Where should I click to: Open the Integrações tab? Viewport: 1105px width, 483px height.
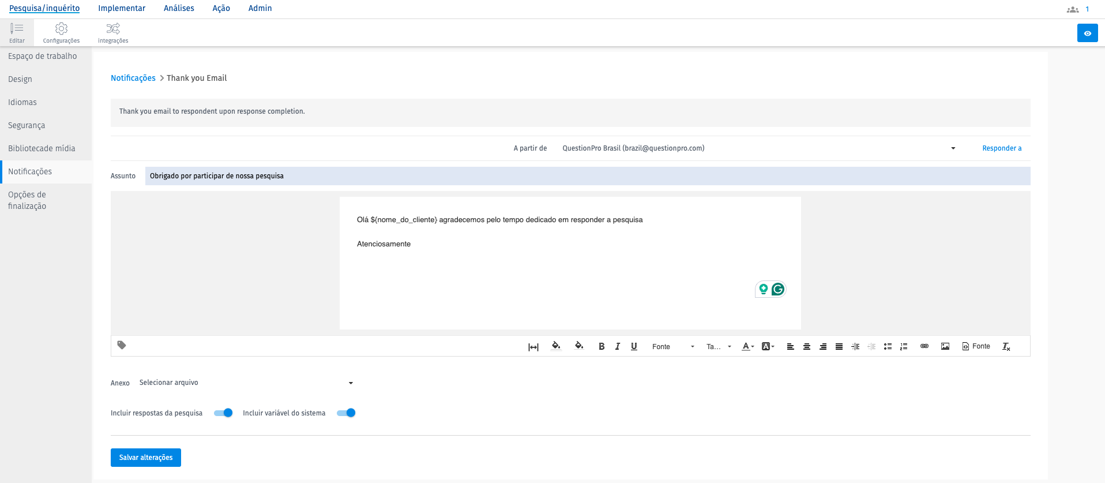pos(113,33)
